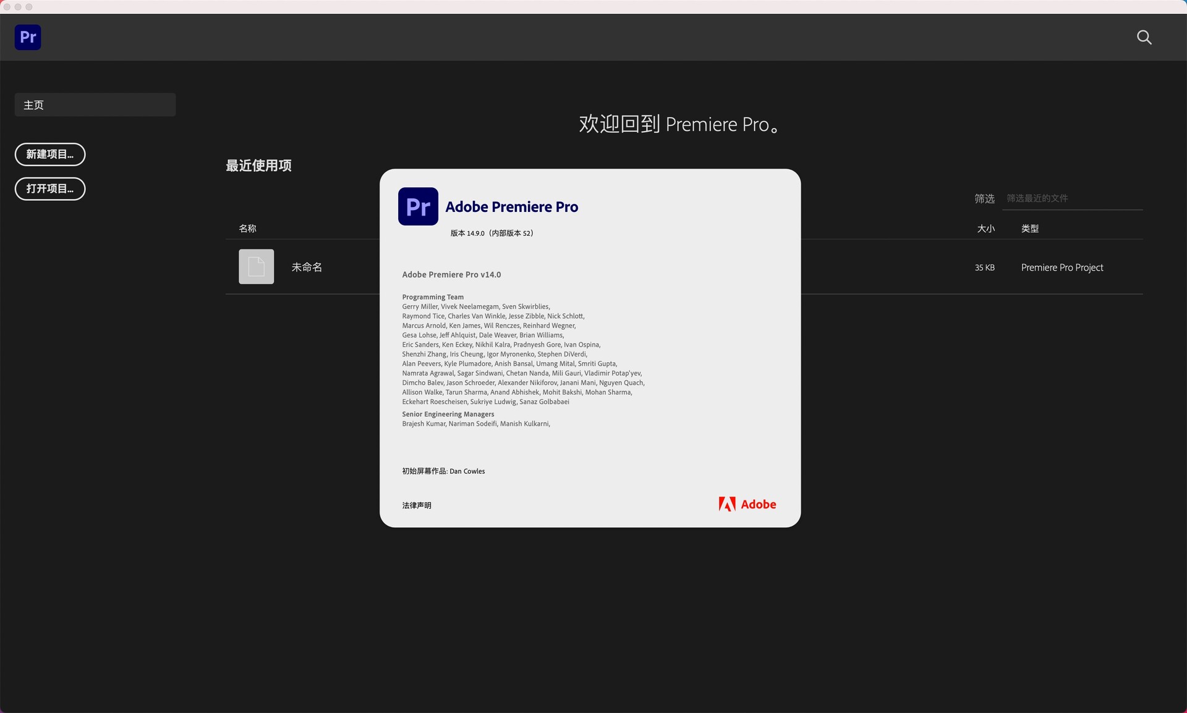Sort recent files by 类型 column
The image size is (1187, 713).
(x=1029, y=229)
